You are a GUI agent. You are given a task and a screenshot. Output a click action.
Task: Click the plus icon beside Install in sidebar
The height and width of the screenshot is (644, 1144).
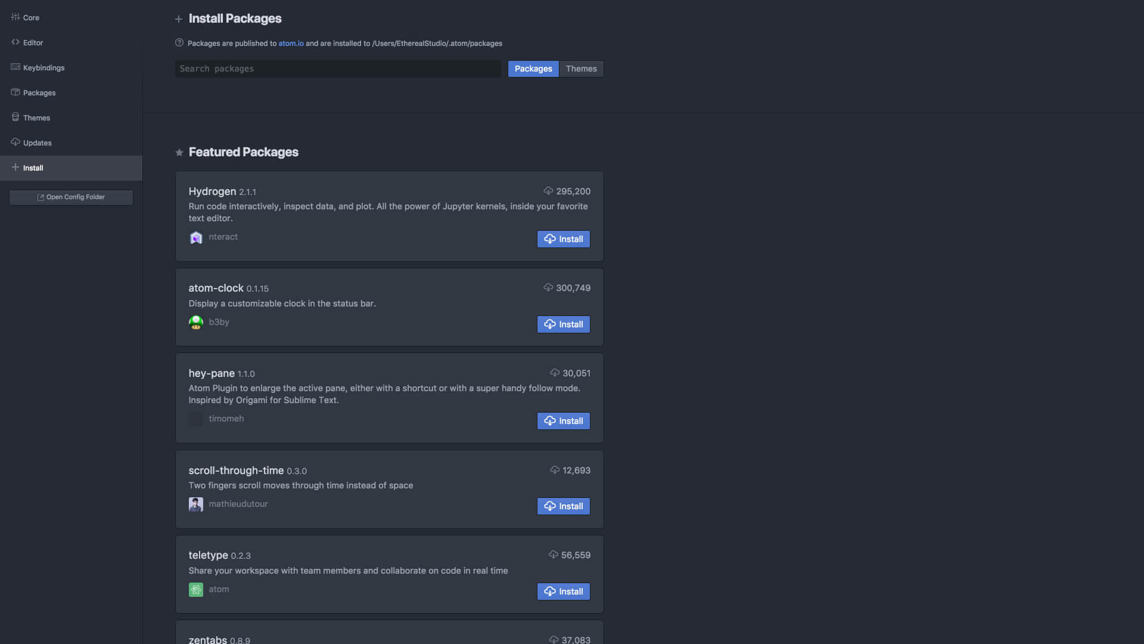point(15,168)
